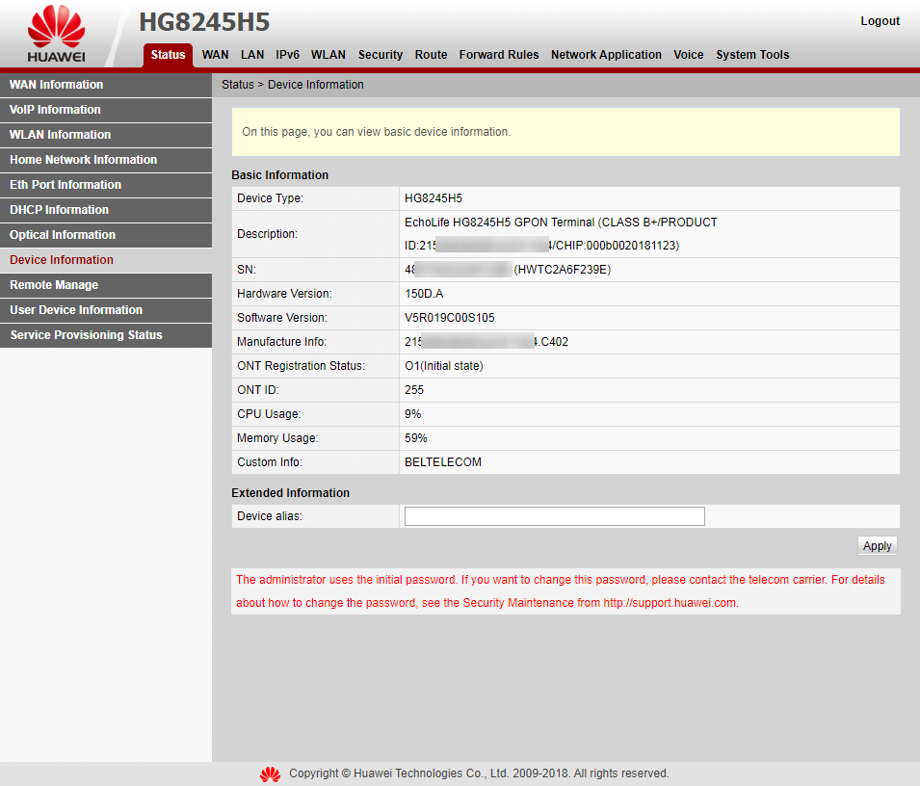Click Logout in the top right
920x786 pixels.
(880, 20)
